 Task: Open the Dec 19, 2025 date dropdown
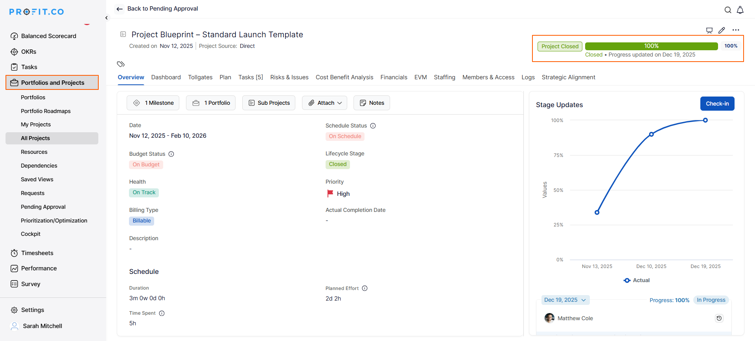click(565, 300)
